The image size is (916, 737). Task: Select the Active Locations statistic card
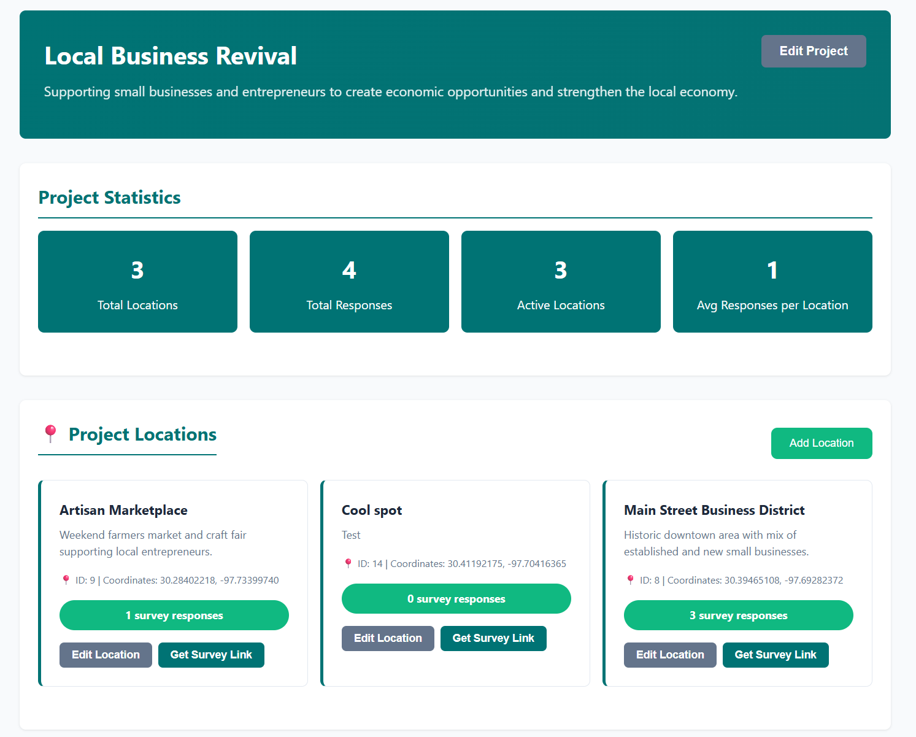coord(561,282)
